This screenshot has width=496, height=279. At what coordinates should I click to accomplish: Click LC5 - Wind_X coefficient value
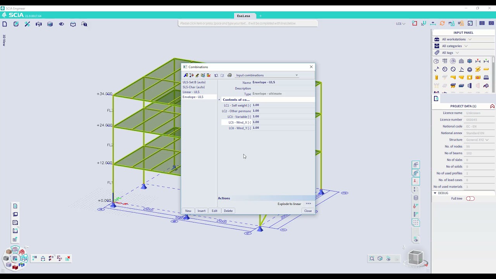pos(283,122)
